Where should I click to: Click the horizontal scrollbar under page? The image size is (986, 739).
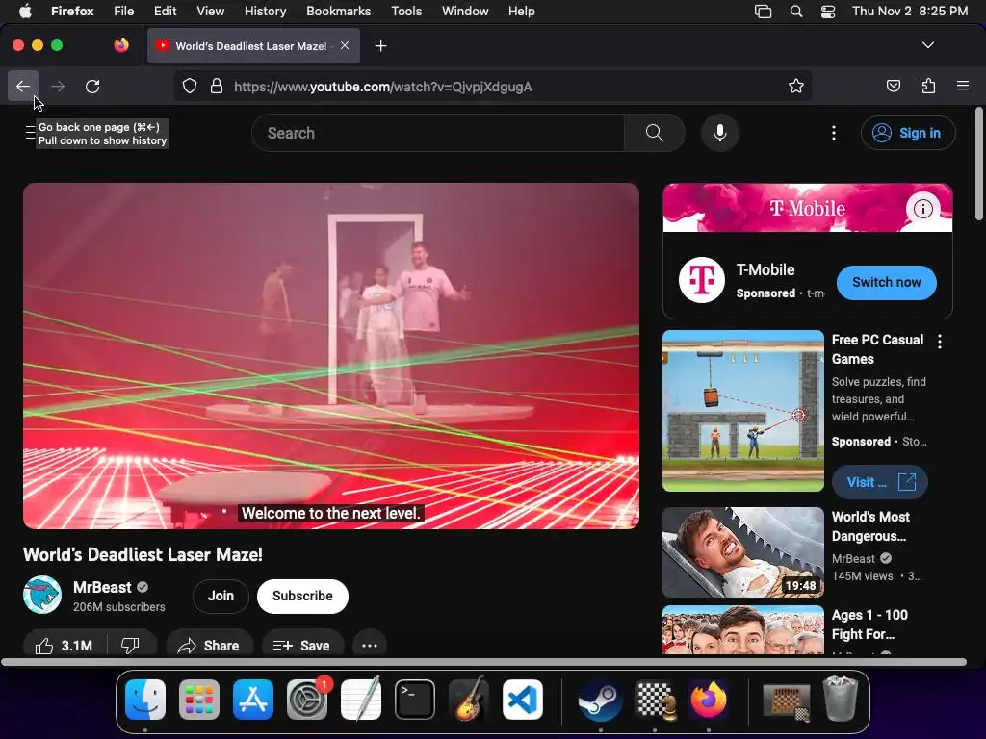(483, 662)
